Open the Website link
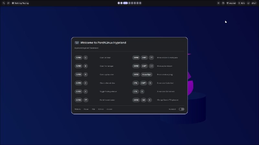Image resolution: width=259 pixels, height=145 pixels. click(78, 109)
